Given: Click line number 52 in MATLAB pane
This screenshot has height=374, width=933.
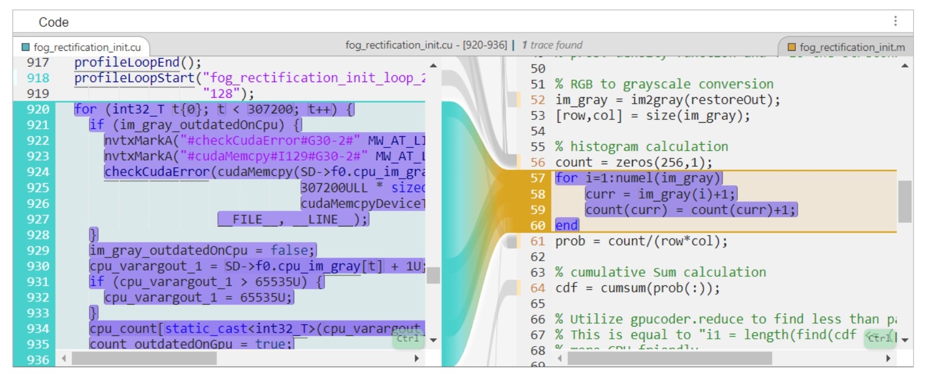Looking at the screenshot, I should [538, 99].
